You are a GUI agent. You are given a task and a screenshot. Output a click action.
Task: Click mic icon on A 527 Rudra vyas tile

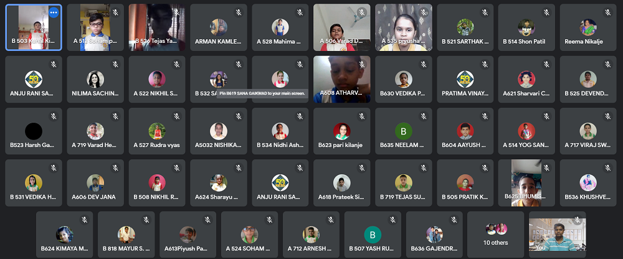(177, 116)
